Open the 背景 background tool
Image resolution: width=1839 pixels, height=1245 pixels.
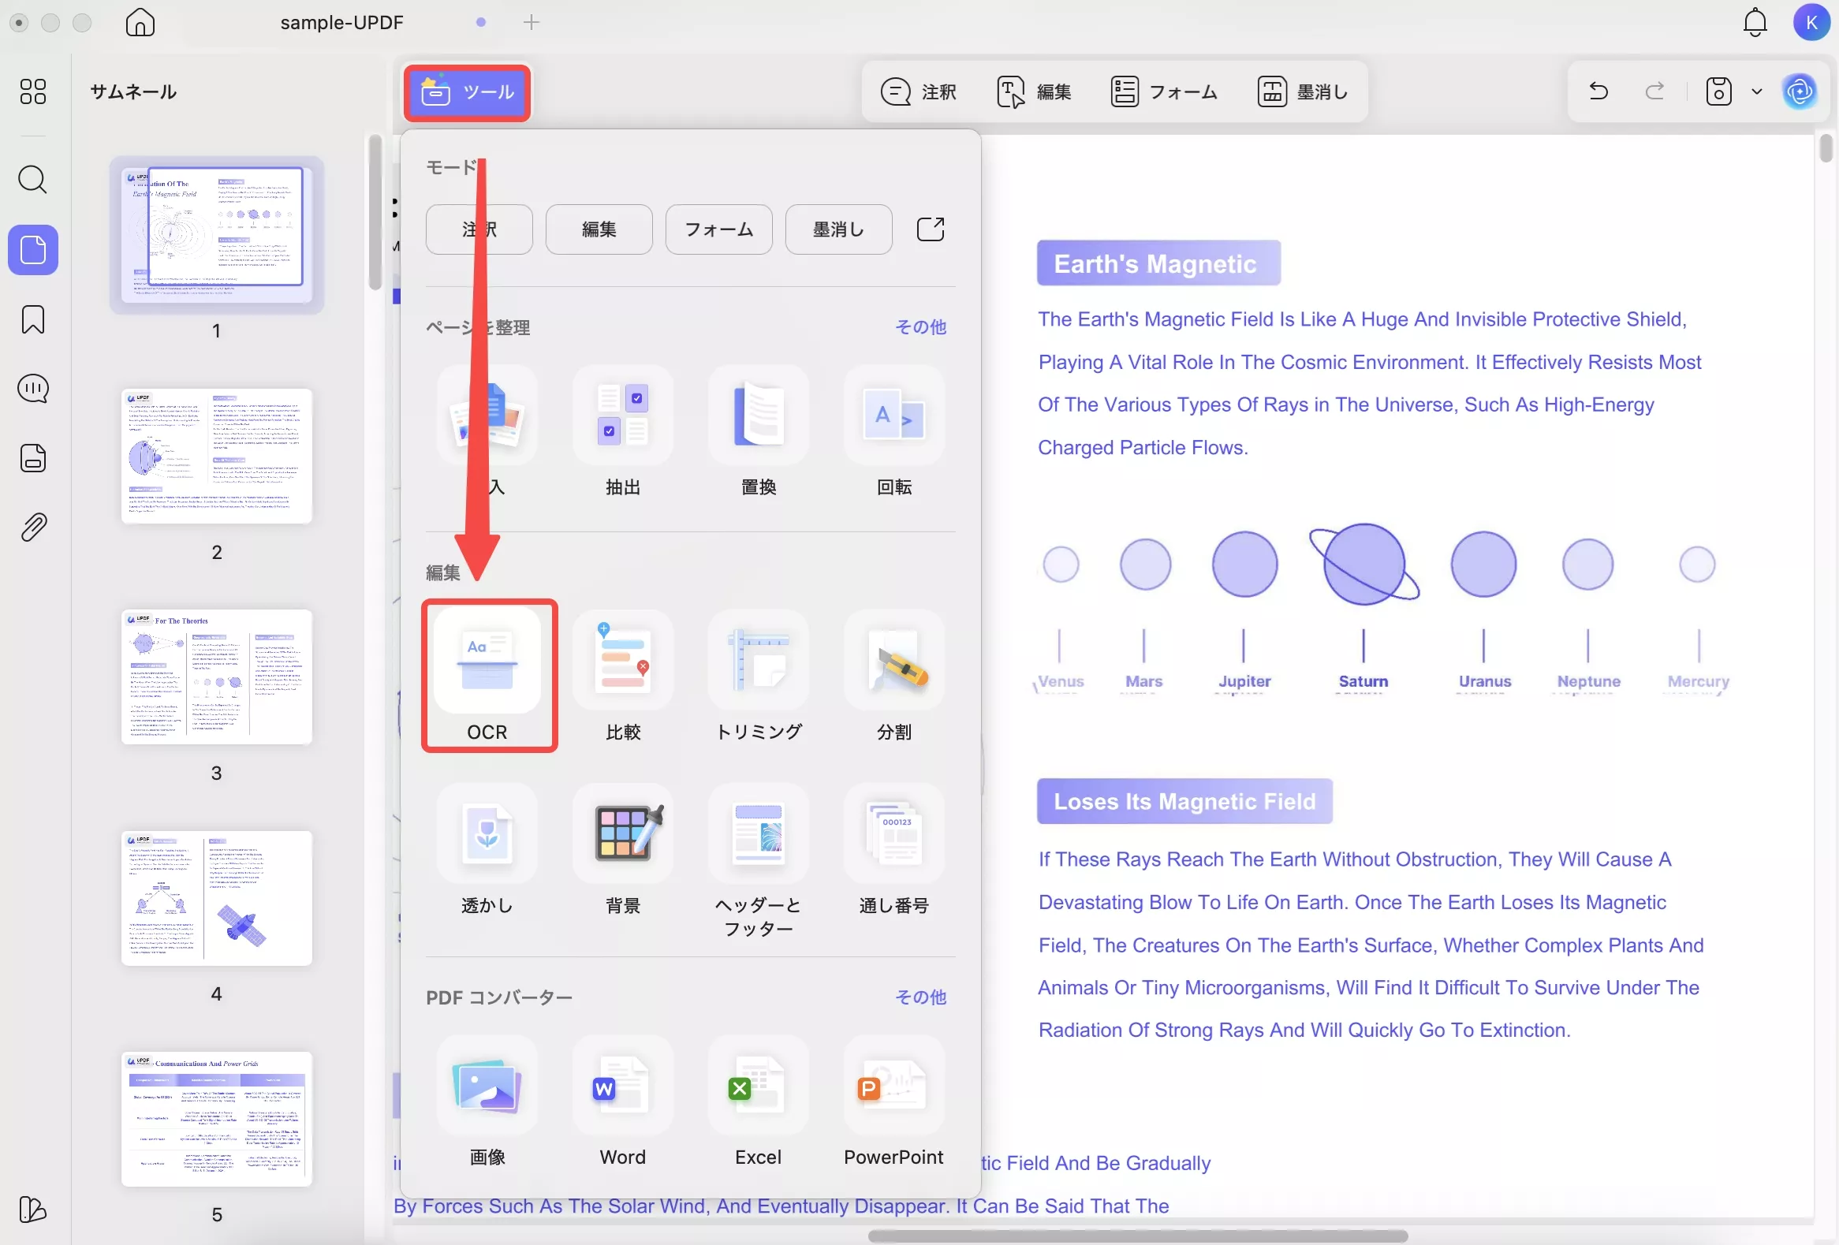[623, 833]
